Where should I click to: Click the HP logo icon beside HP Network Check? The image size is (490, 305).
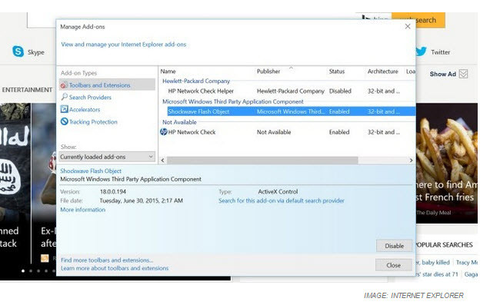click(x=163, y=132)
